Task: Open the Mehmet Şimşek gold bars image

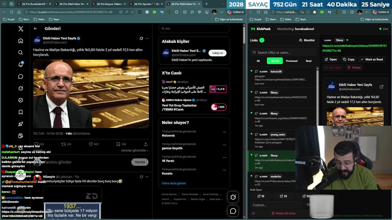Action: [91, 94]
